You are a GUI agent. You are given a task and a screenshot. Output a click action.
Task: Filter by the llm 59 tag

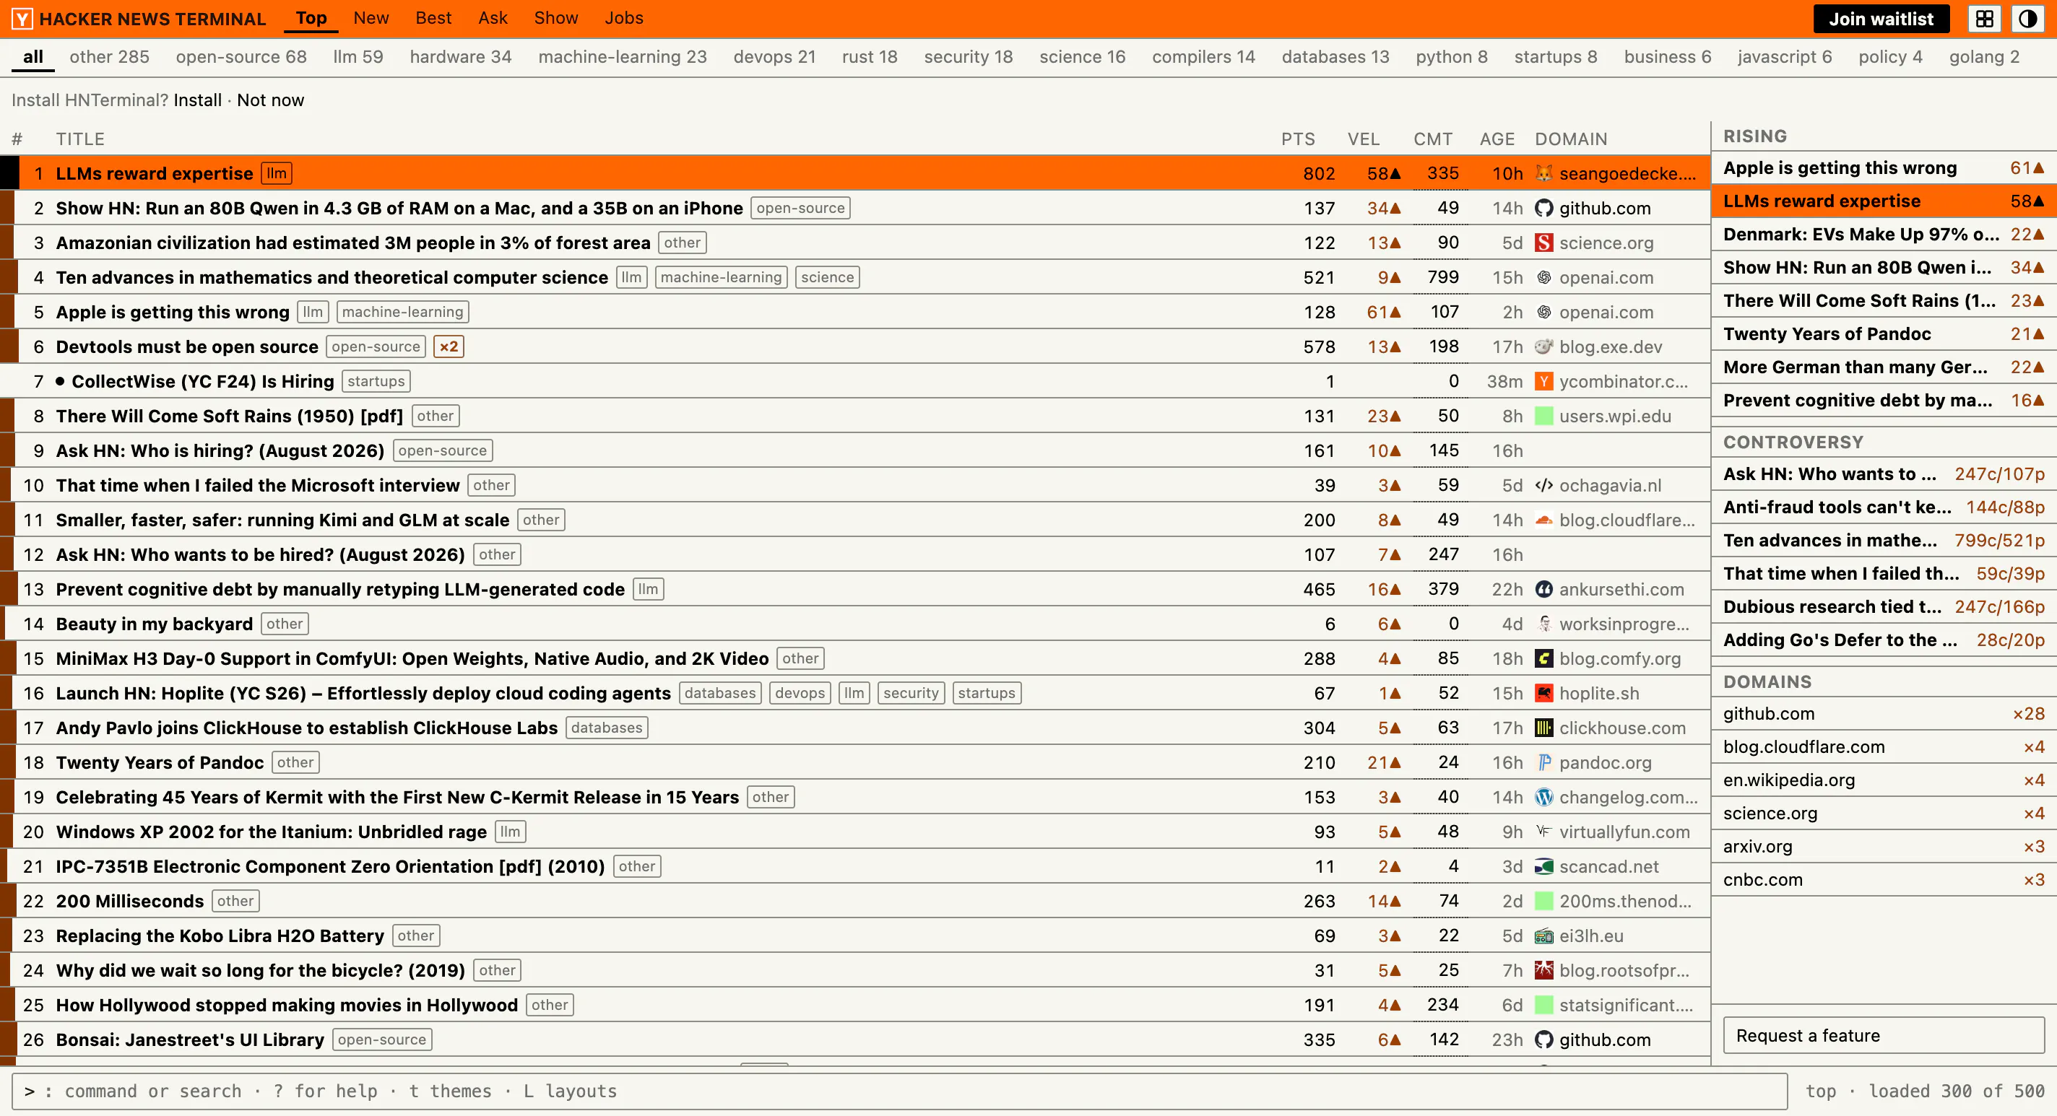click(358, 57)
